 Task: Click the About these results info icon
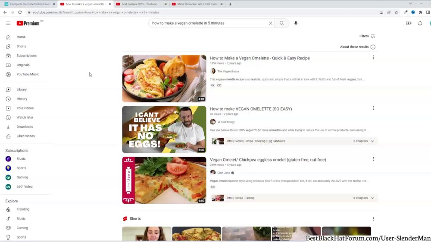pyautogui.click(x=373, y=47)
